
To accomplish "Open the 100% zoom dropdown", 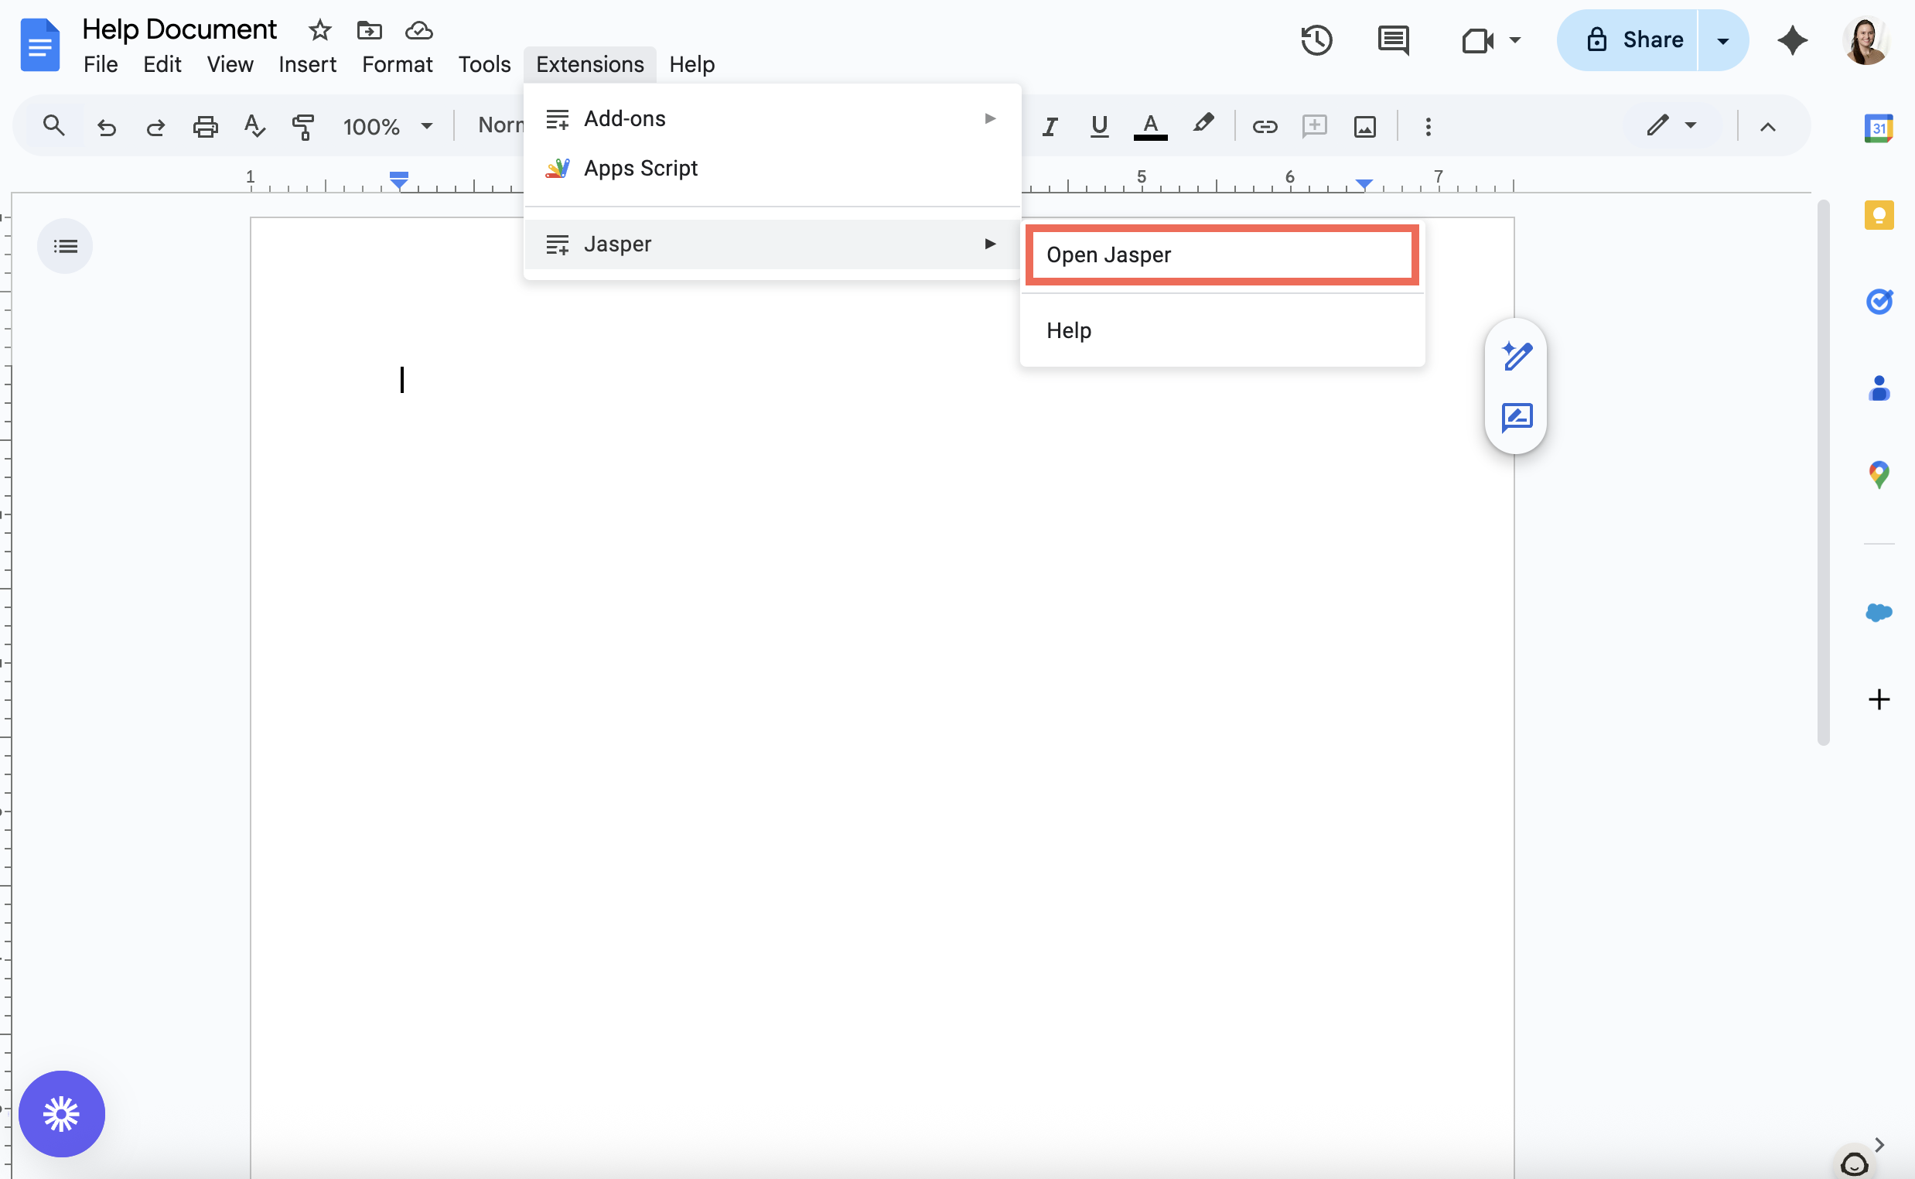I will (x=387, y=126).
